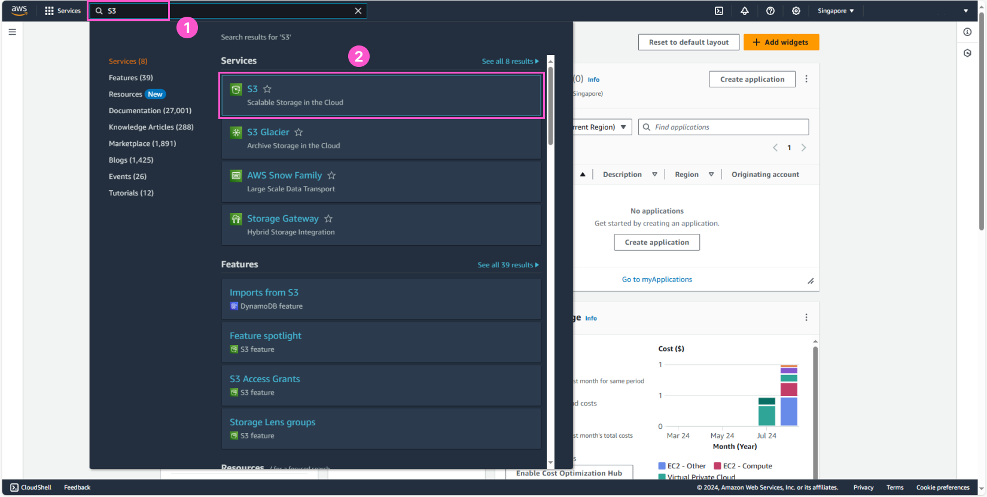Click the Storage Gateway icon
Image resolution: width=987 pixels, height=497 pixels.
pos(236,219)
